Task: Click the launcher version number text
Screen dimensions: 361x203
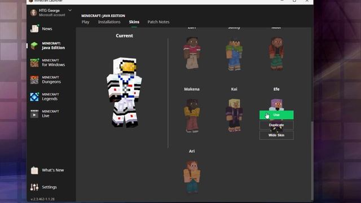Action: tap(43, 199)
